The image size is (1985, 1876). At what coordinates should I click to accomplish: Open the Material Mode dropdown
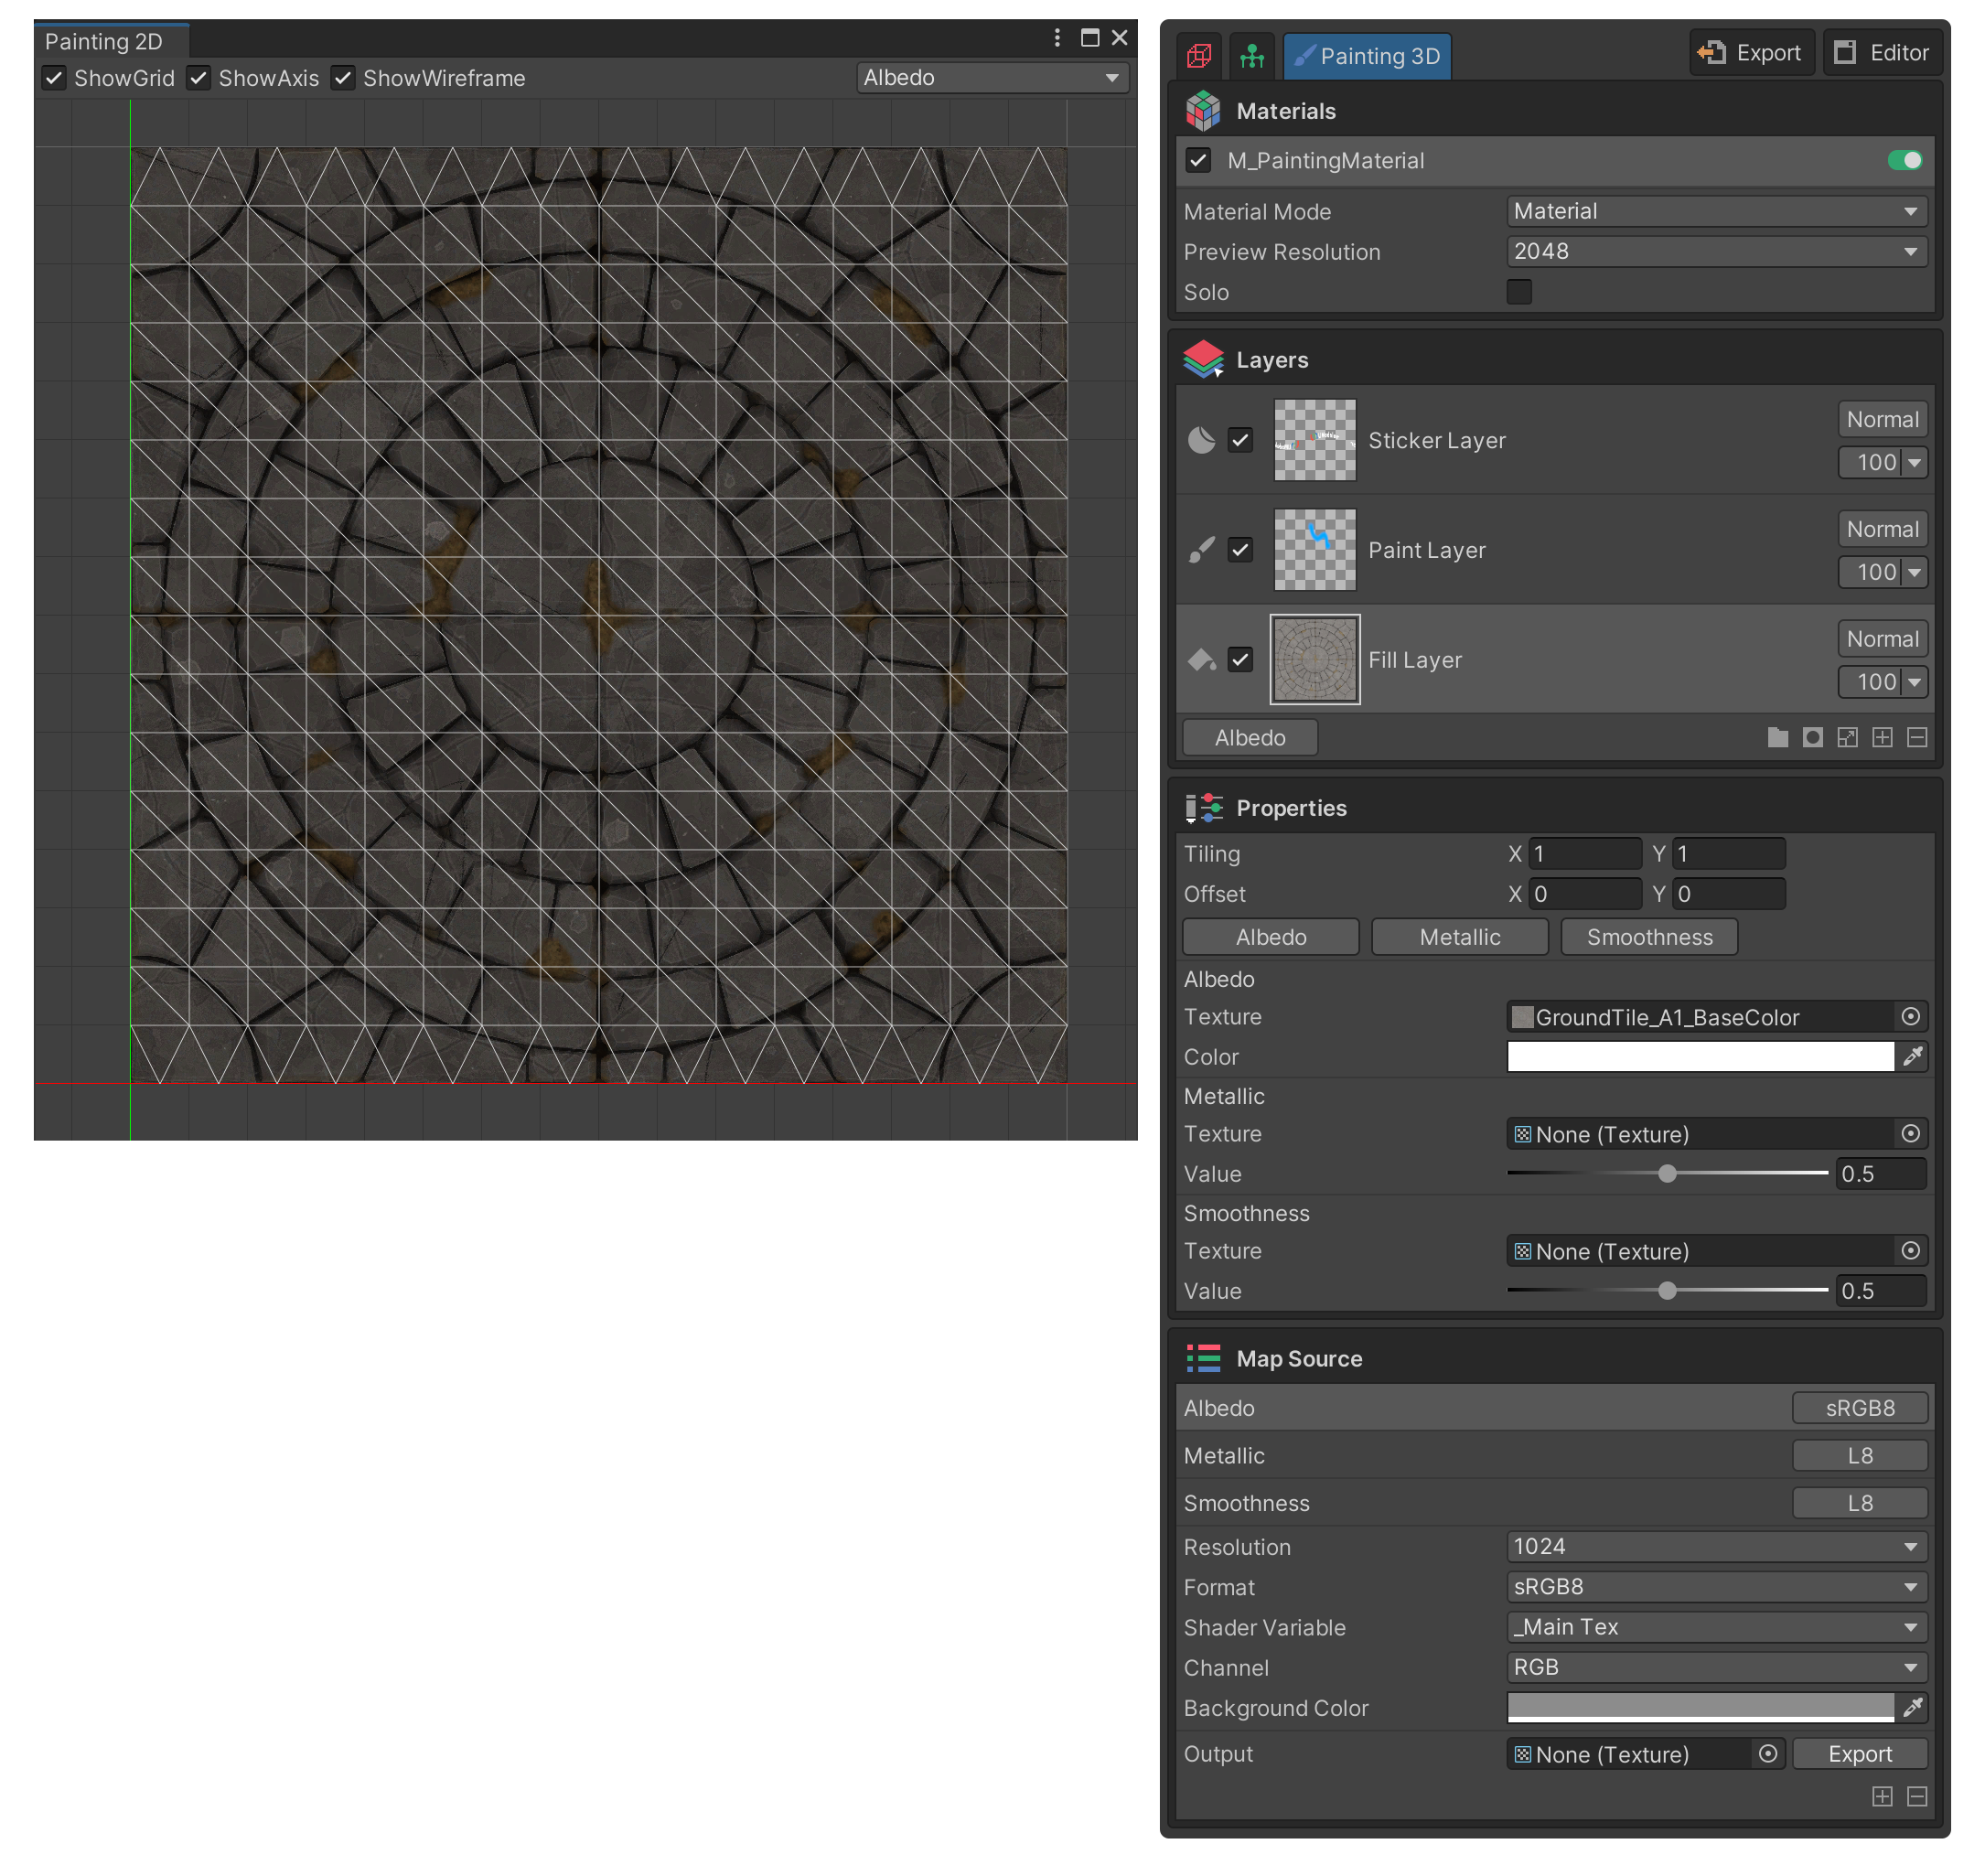click(x=1716, y=211)
